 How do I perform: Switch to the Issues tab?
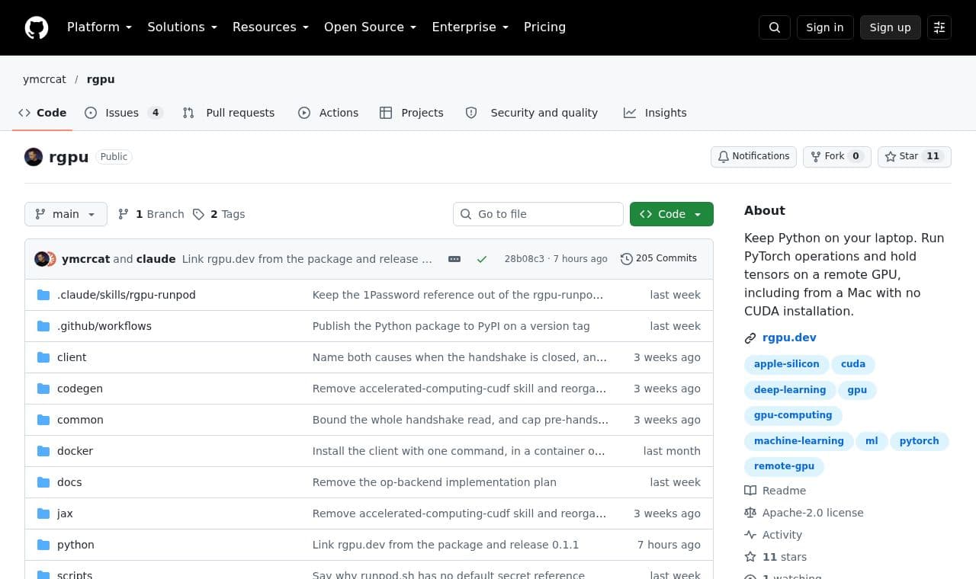click(123, 113)
